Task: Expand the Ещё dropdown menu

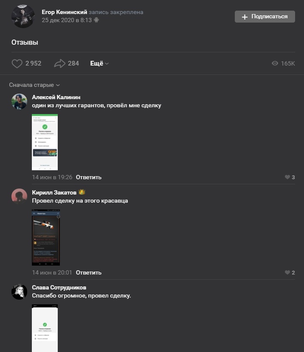Action: [99, 63]
